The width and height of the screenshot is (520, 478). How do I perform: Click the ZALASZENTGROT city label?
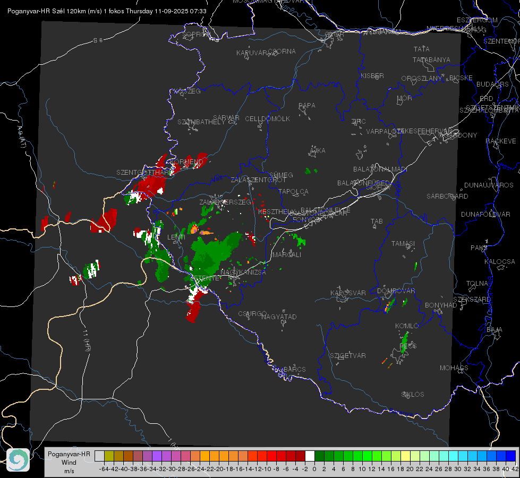click(x=258, y=180)
